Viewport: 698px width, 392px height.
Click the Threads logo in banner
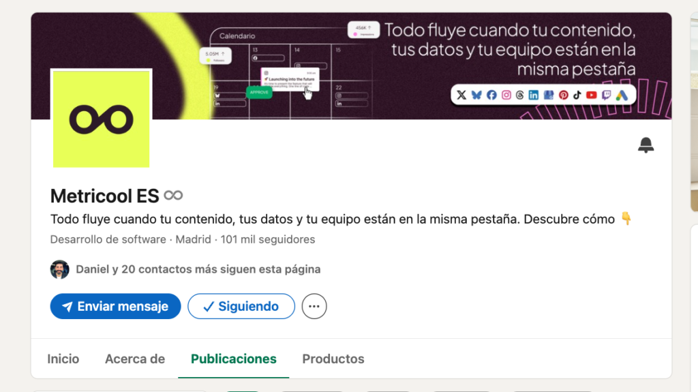pos(520,95)
